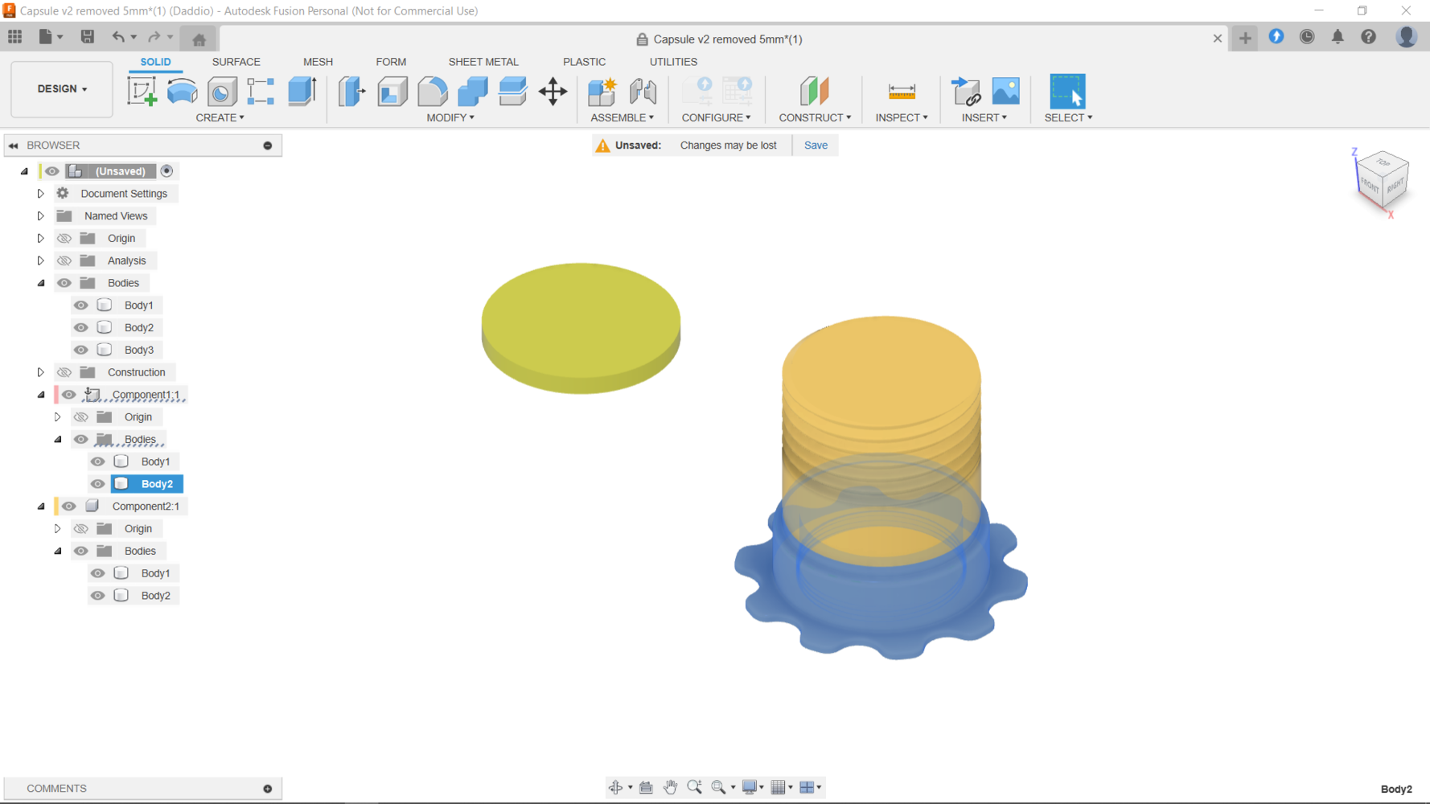Switch to the SURFACE tab
The image size is (1430, 804).
(x=236, y=62)
